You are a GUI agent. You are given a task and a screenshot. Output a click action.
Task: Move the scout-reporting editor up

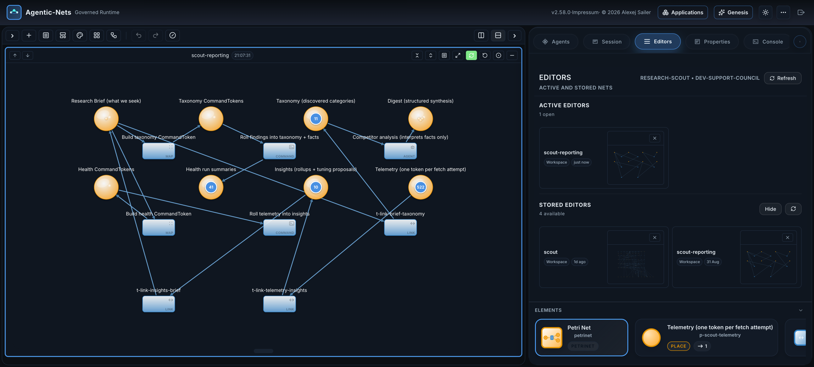pos(15,56)
